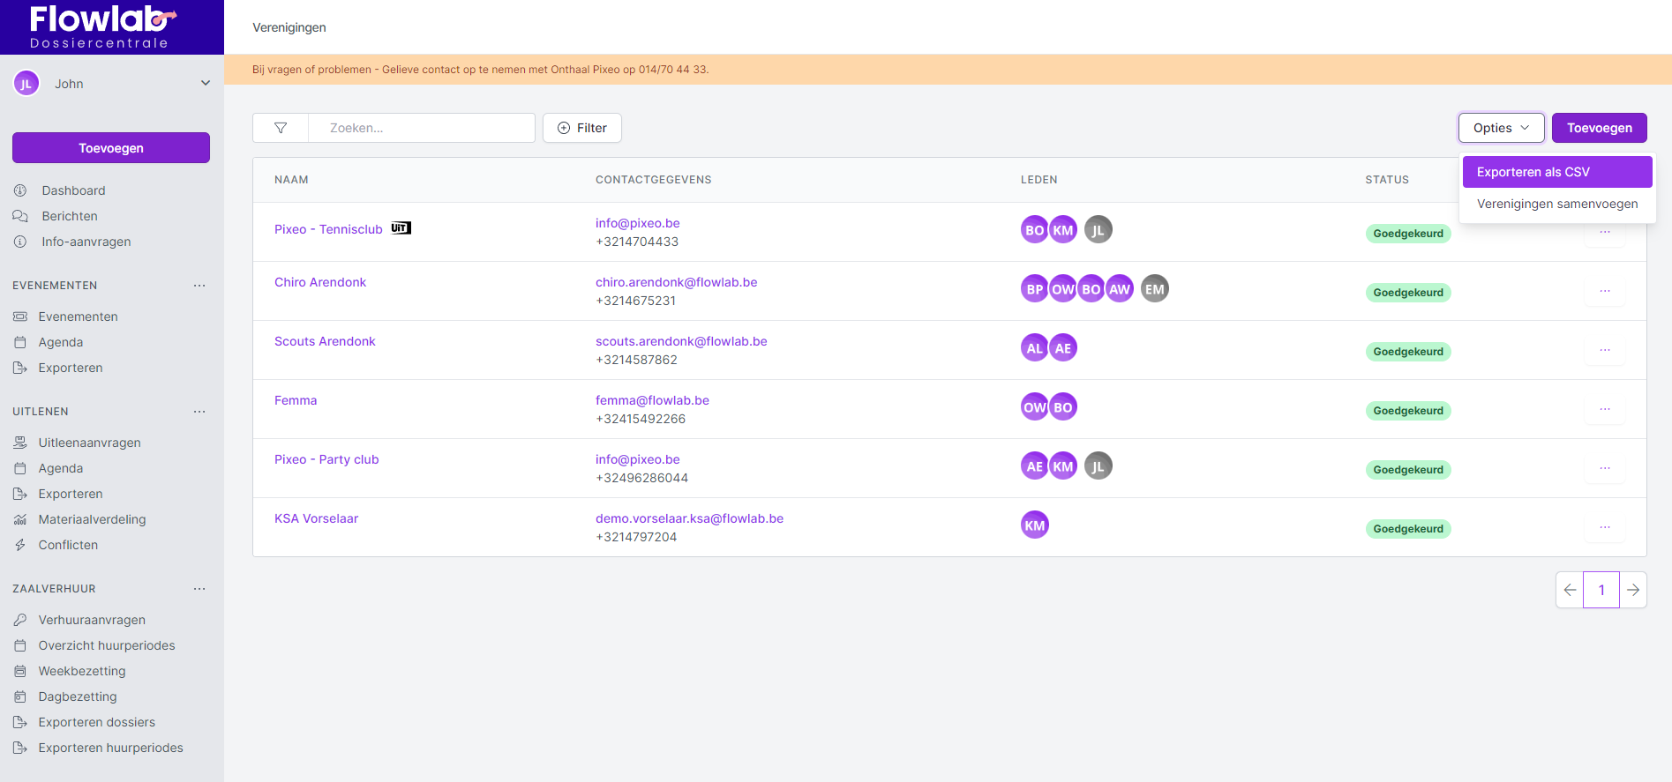1672x782 pixels.
Task: Open the Materiaalverdeling sidebar item
Action: click(92, 519)
